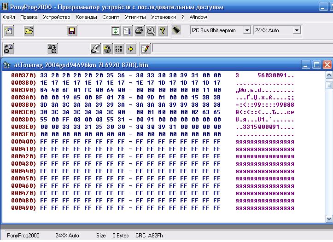Expand the 24XX Auto device type dropdown

[x=297, y=30]
